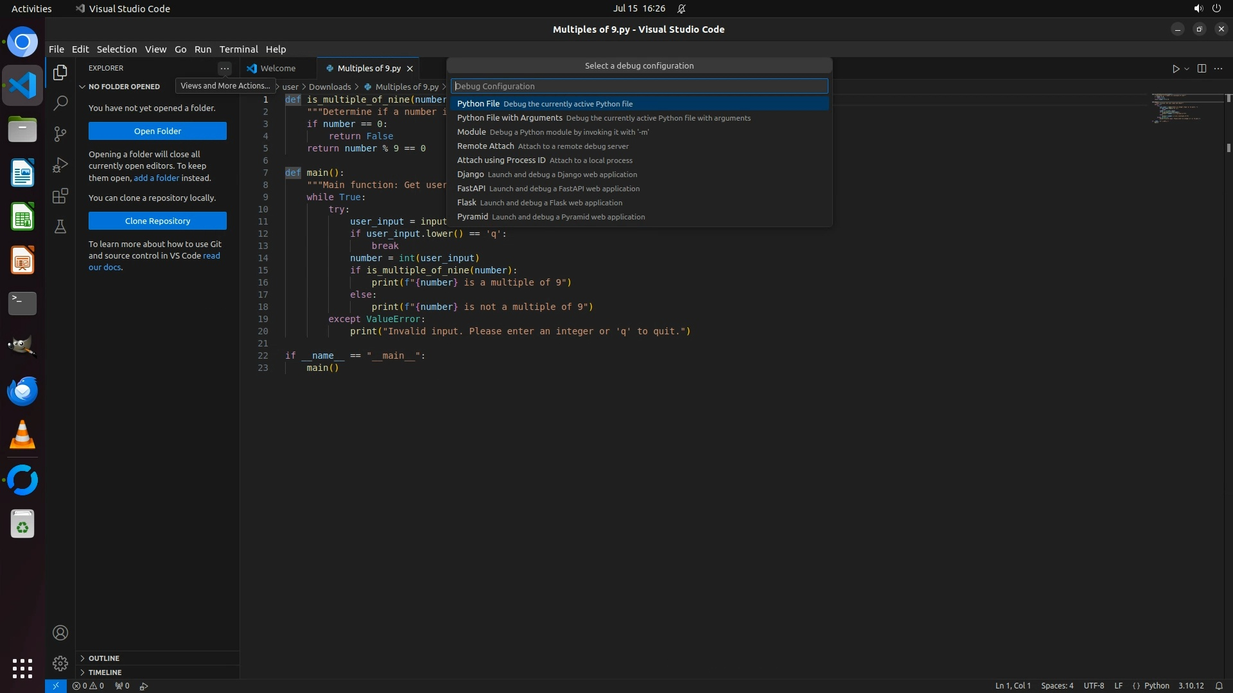Switch to the Welcome tab
Viewport: 1233px width, 693px height.
tap(277, 68)
